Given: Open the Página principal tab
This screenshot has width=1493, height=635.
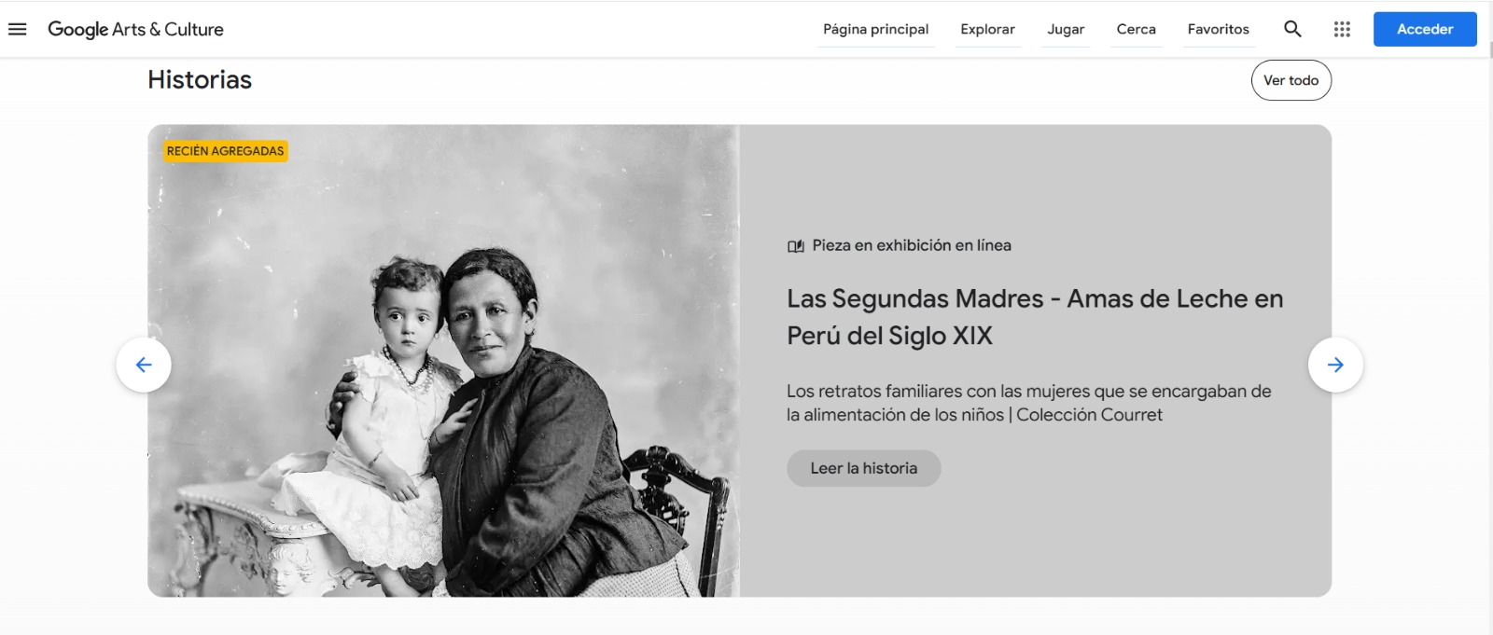Looking at the screenshot, I should tap(875, 29).
